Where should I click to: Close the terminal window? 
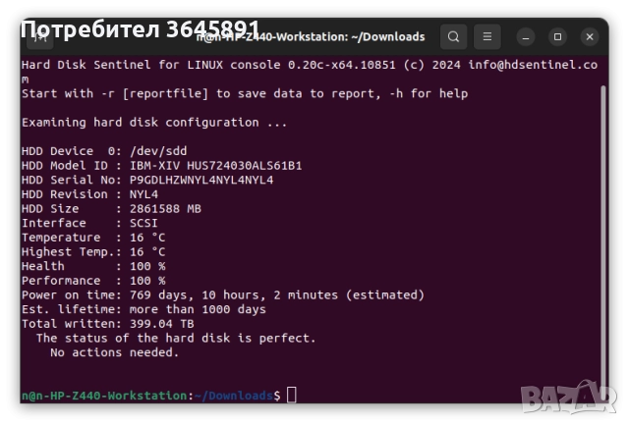tap(589, 37)
